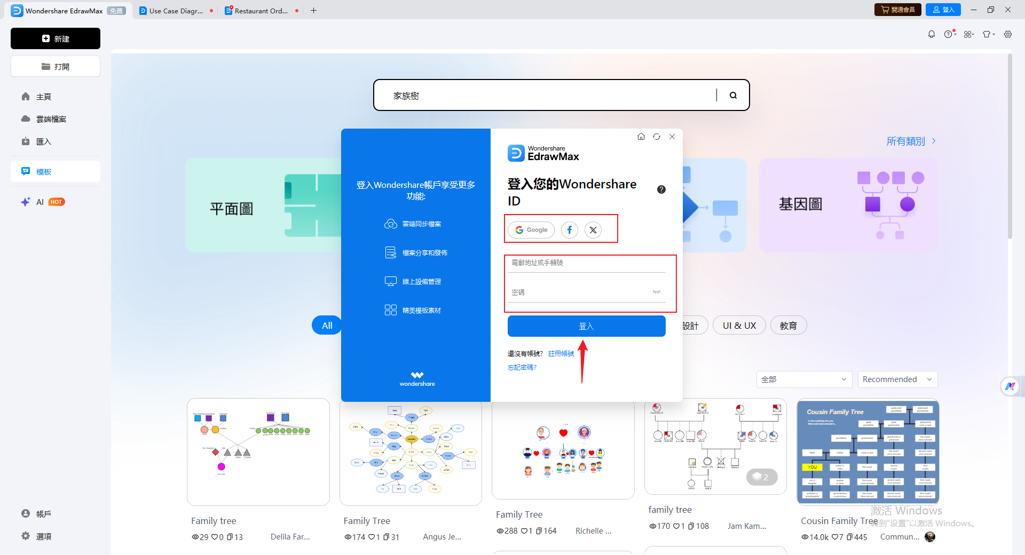Click the search magnifier icon
This screenshot has width=1025, height=555.
tap(733, 95)
